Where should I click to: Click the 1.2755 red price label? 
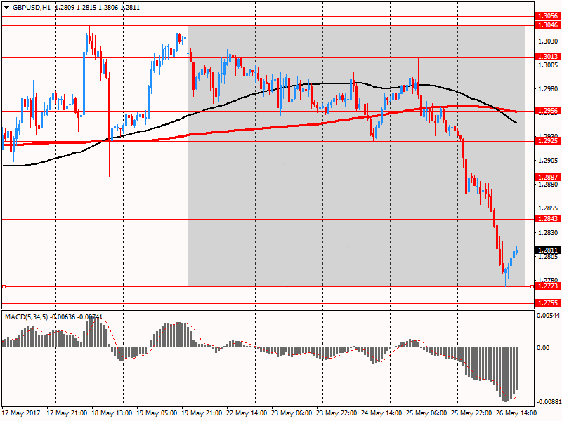coord(548,303)
